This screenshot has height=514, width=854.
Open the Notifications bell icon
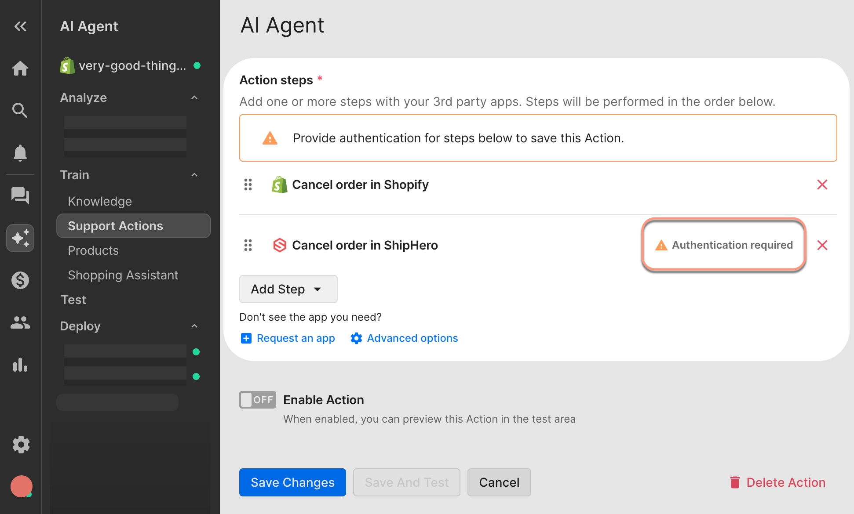[20, 153]
